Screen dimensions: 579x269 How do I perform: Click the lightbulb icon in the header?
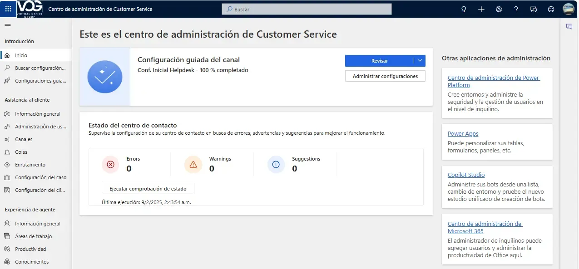(464, 9)
